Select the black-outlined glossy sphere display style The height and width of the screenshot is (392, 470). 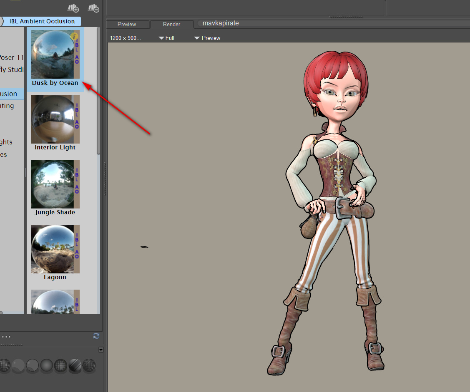click(x=32, y=365)
